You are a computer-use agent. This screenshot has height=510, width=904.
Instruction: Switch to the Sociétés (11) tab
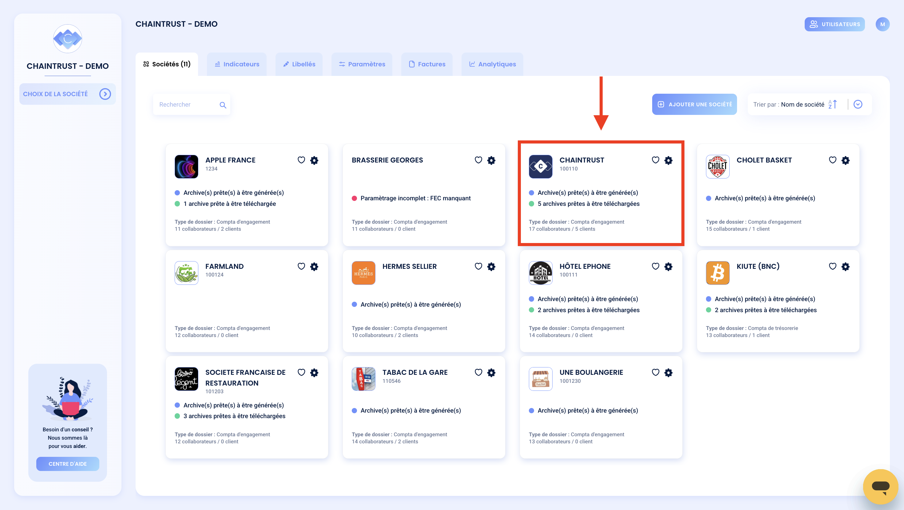click(167, 64)
